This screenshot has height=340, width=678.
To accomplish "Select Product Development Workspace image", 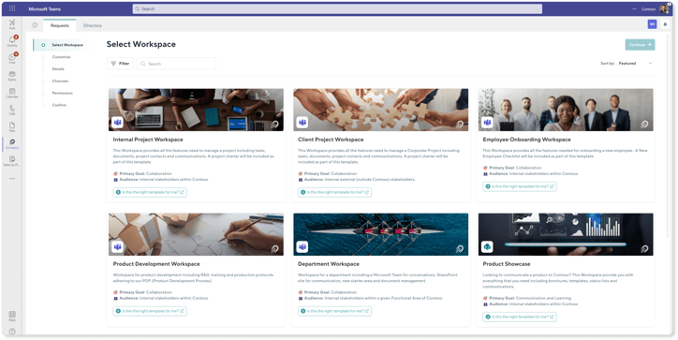I will (196, 234).
